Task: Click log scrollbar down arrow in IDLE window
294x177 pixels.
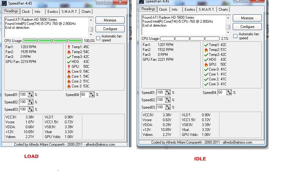Action: [x=228, y=33]
